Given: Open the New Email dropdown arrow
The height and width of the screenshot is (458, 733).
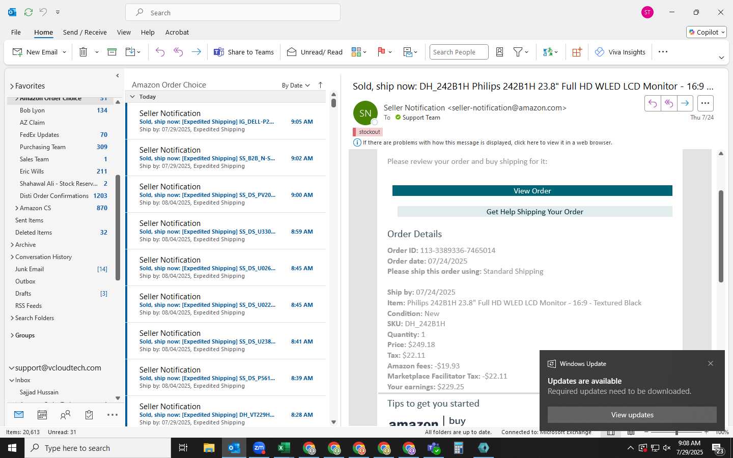Looking at the screenshot, I should [64, 52].
